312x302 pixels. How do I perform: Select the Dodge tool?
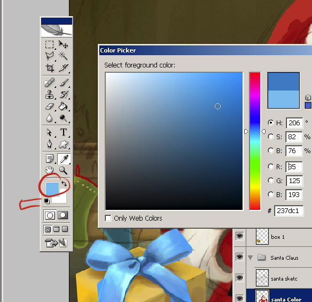63,118
